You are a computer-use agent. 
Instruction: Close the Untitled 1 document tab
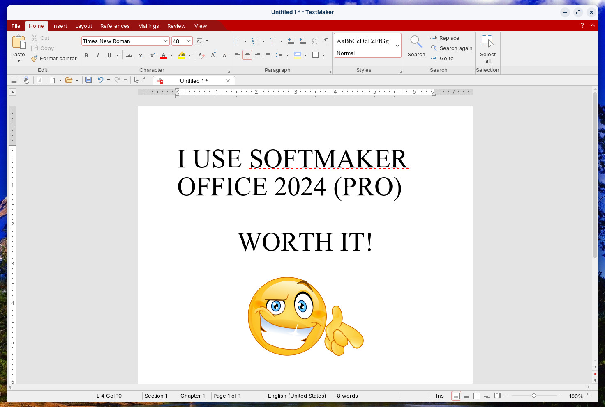228,81
